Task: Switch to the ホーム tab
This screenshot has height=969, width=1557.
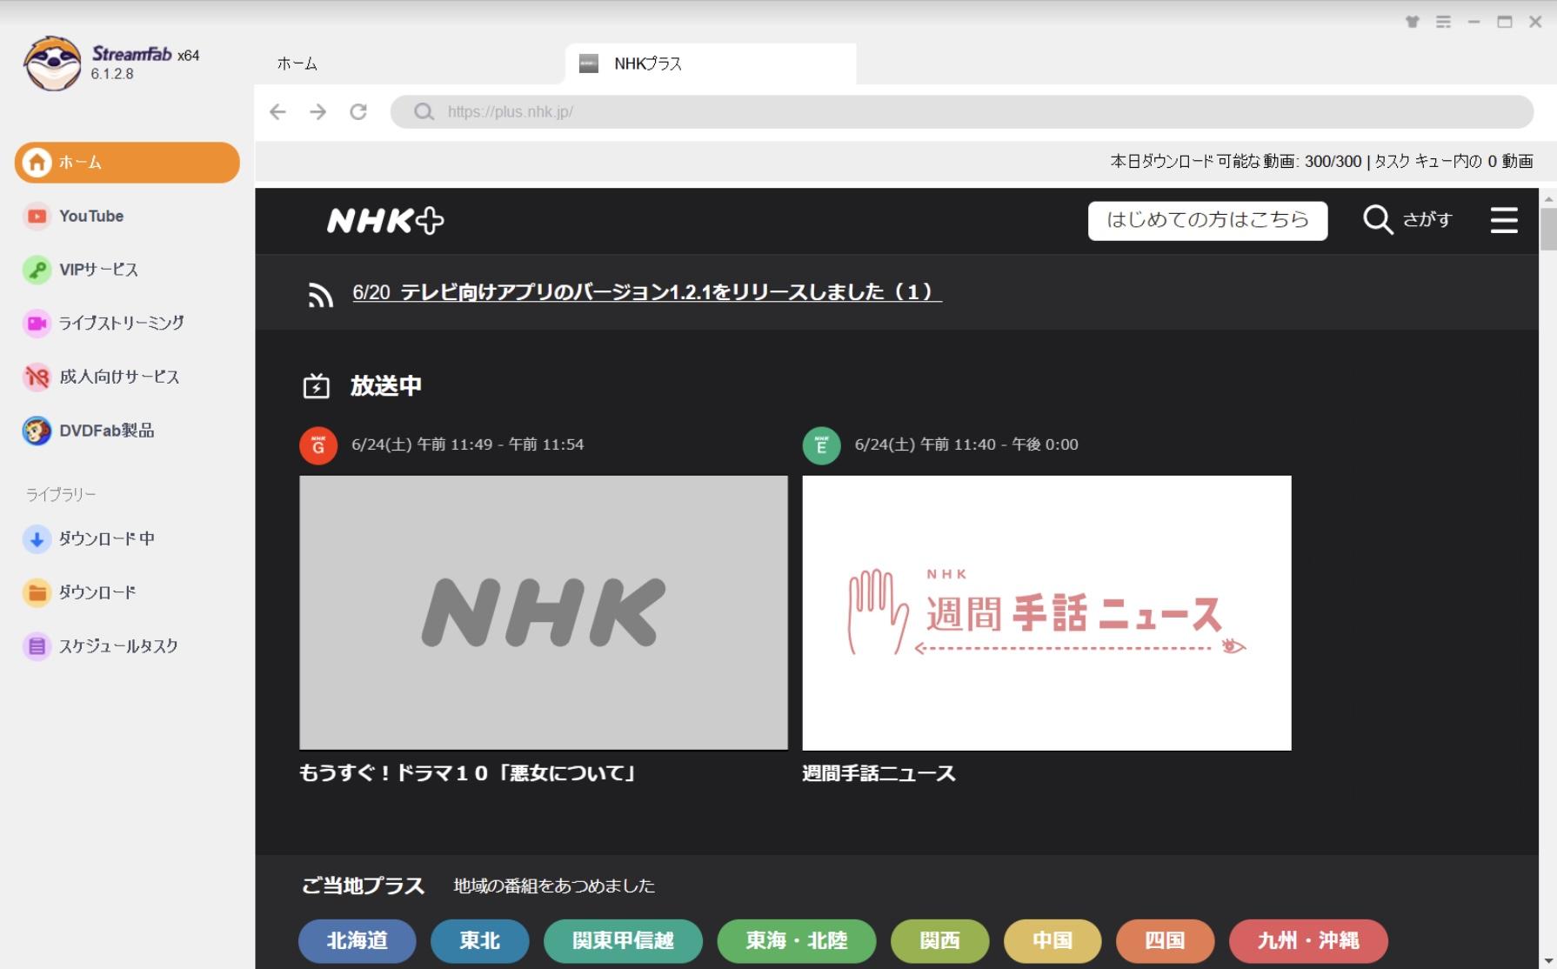Action: point(297,63)
